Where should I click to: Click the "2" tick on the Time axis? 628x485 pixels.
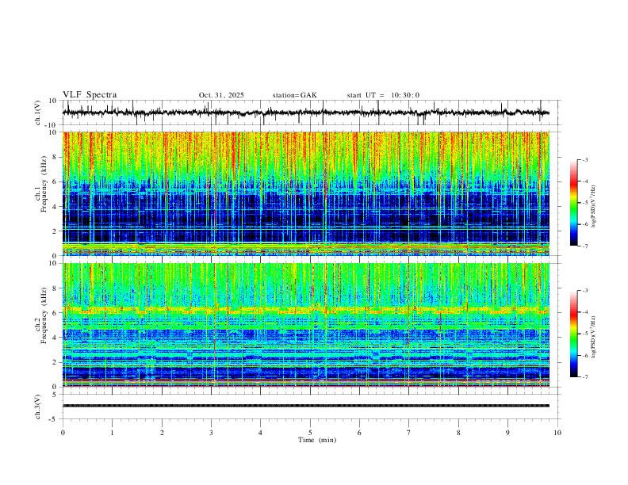[x=162, y=433]
